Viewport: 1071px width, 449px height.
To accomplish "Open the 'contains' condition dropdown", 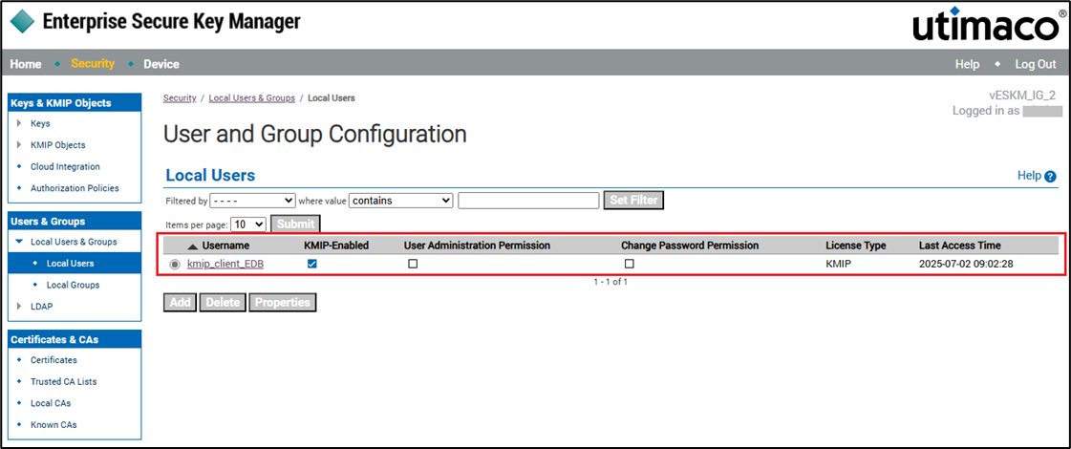I will (401, 201).
